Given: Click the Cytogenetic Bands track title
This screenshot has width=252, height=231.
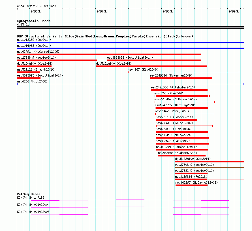Looking at the screenshot, I should (x=34, y=21).
